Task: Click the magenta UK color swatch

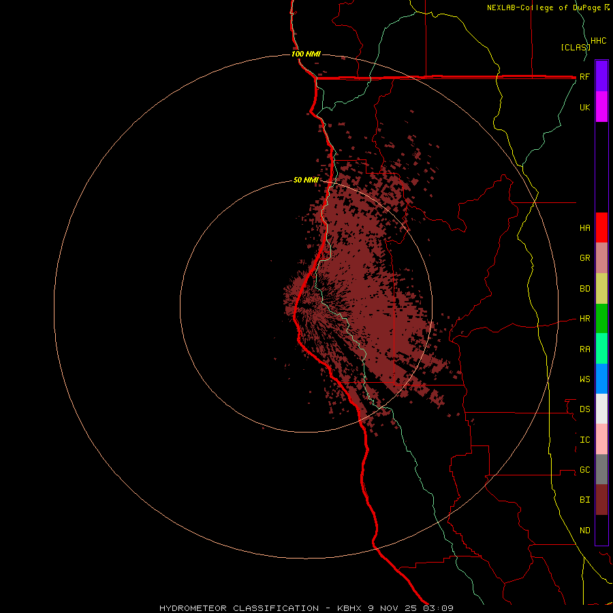Action: [601, 107]
